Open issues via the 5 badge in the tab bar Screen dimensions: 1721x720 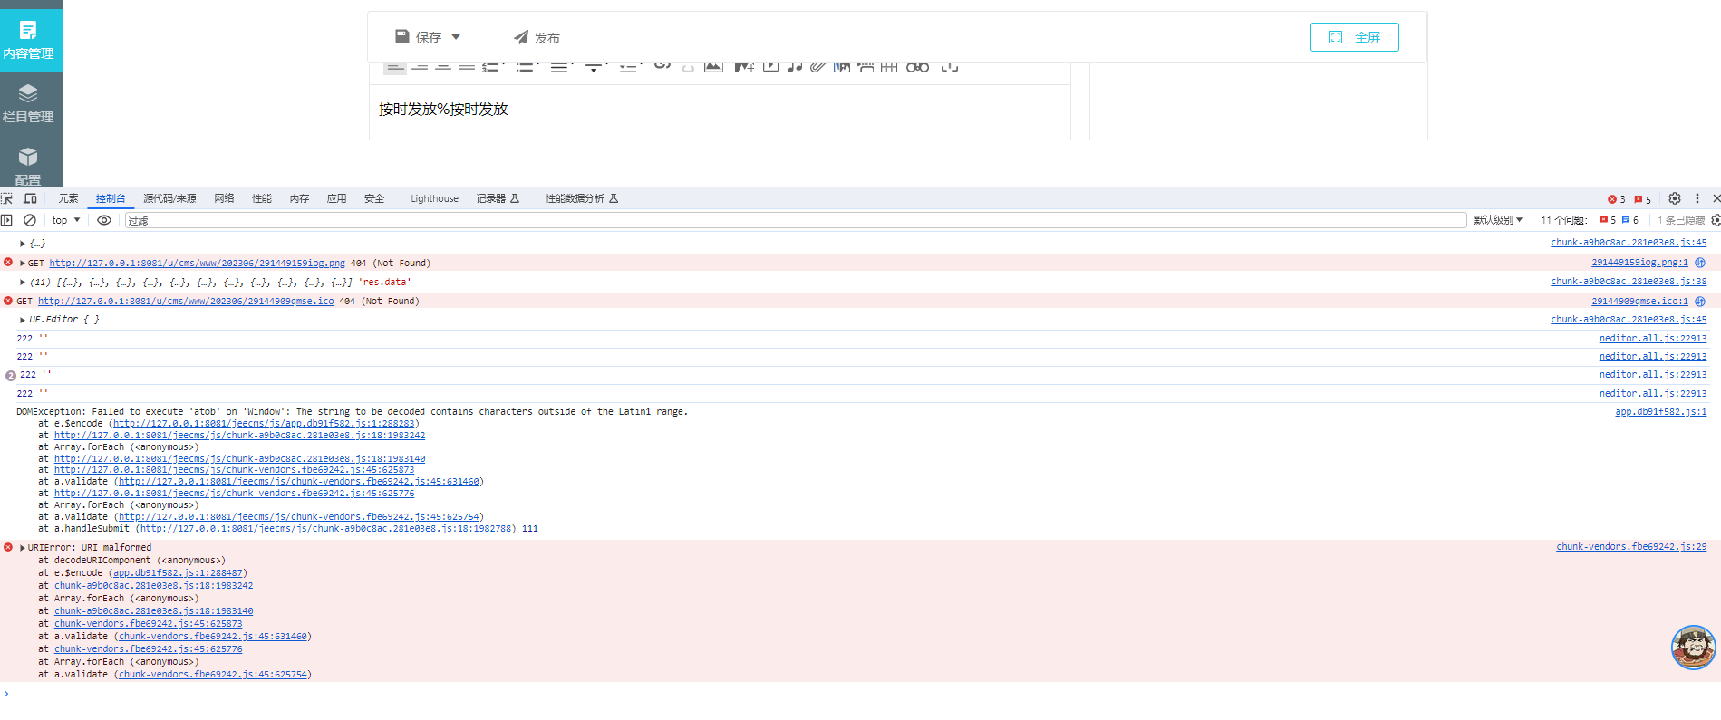[x=1643, y=199]
